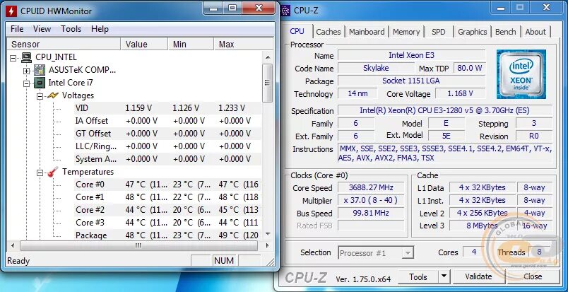Click the Core Speed value 3688.27 MHz
This screenshot has height=292, width=568.
[x=371, y=187]
